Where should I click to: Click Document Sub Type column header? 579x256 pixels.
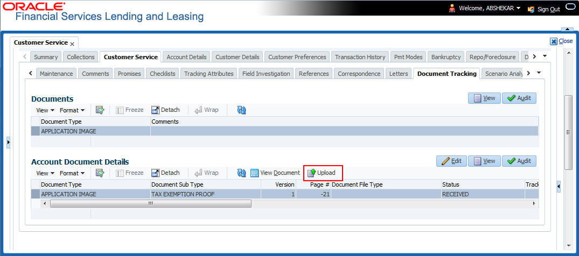[206, 184]
